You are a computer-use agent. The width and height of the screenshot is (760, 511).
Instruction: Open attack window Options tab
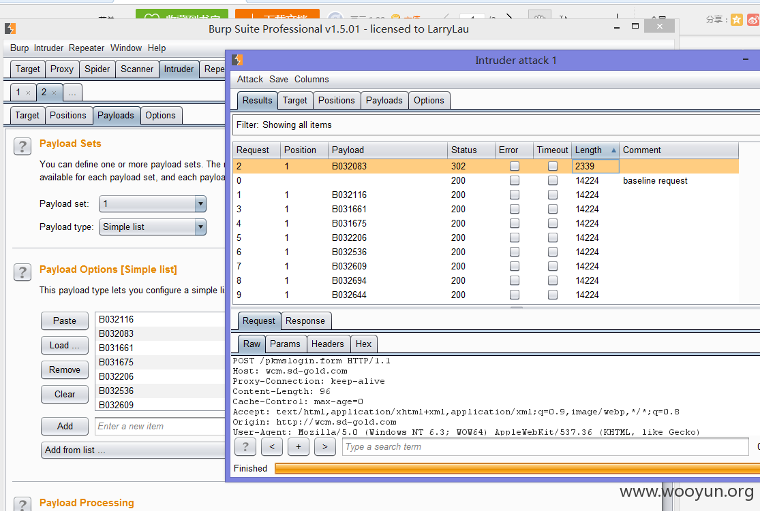tap(429, 100)
